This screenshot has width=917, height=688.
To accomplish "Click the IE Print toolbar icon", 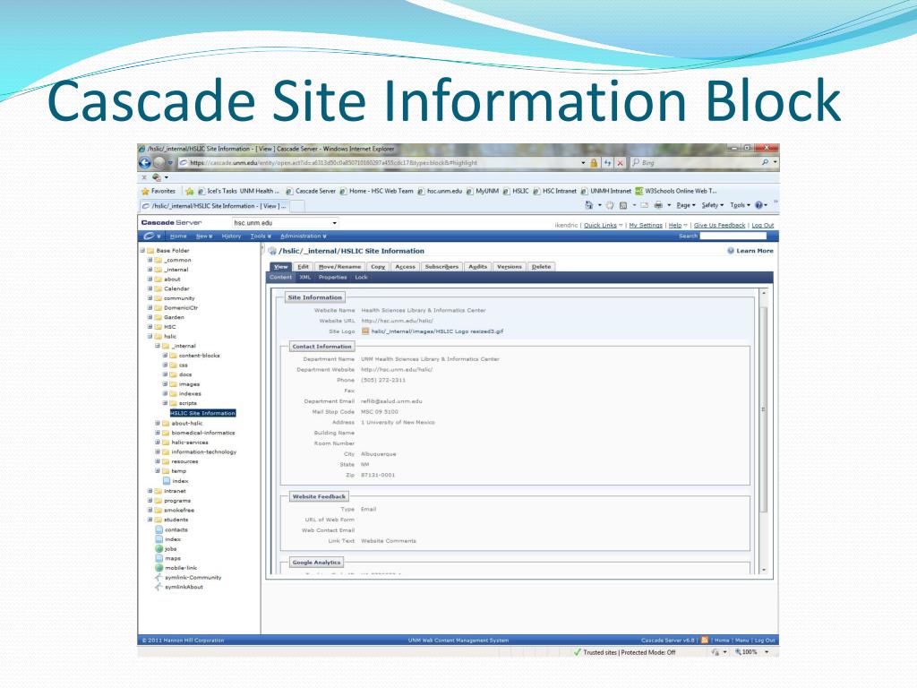I will click(658, 205).
